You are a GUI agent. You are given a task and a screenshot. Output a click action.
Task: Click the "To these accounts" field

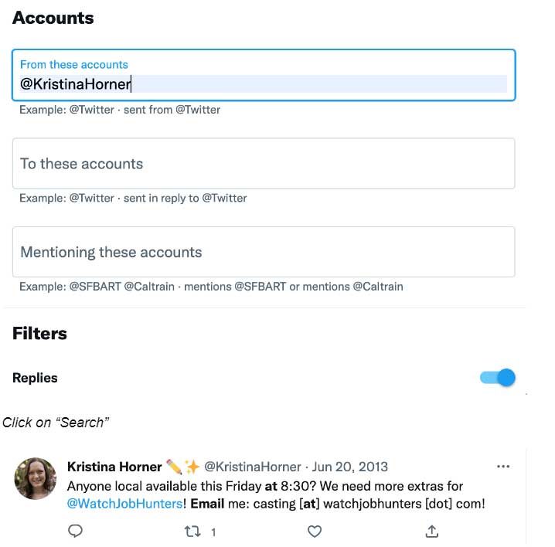(263, 164)
